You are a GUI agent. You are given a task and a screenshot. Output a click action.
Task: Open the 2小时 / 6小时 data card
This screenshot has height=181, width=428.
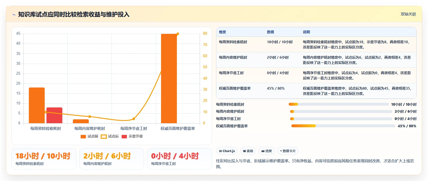[x=112, y=159]
